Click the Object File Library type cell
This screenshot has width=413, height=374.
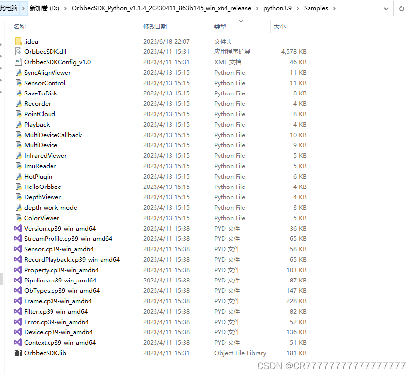pyautogui.click(x=240, y=353)
